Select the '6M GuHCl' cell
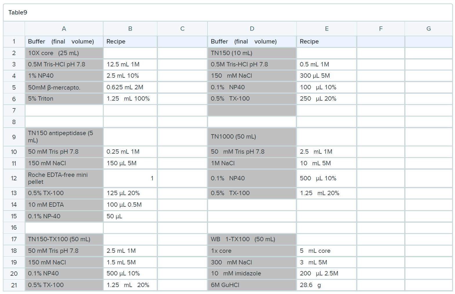Viewport: 455px width, 294px height. coord(252,285)
